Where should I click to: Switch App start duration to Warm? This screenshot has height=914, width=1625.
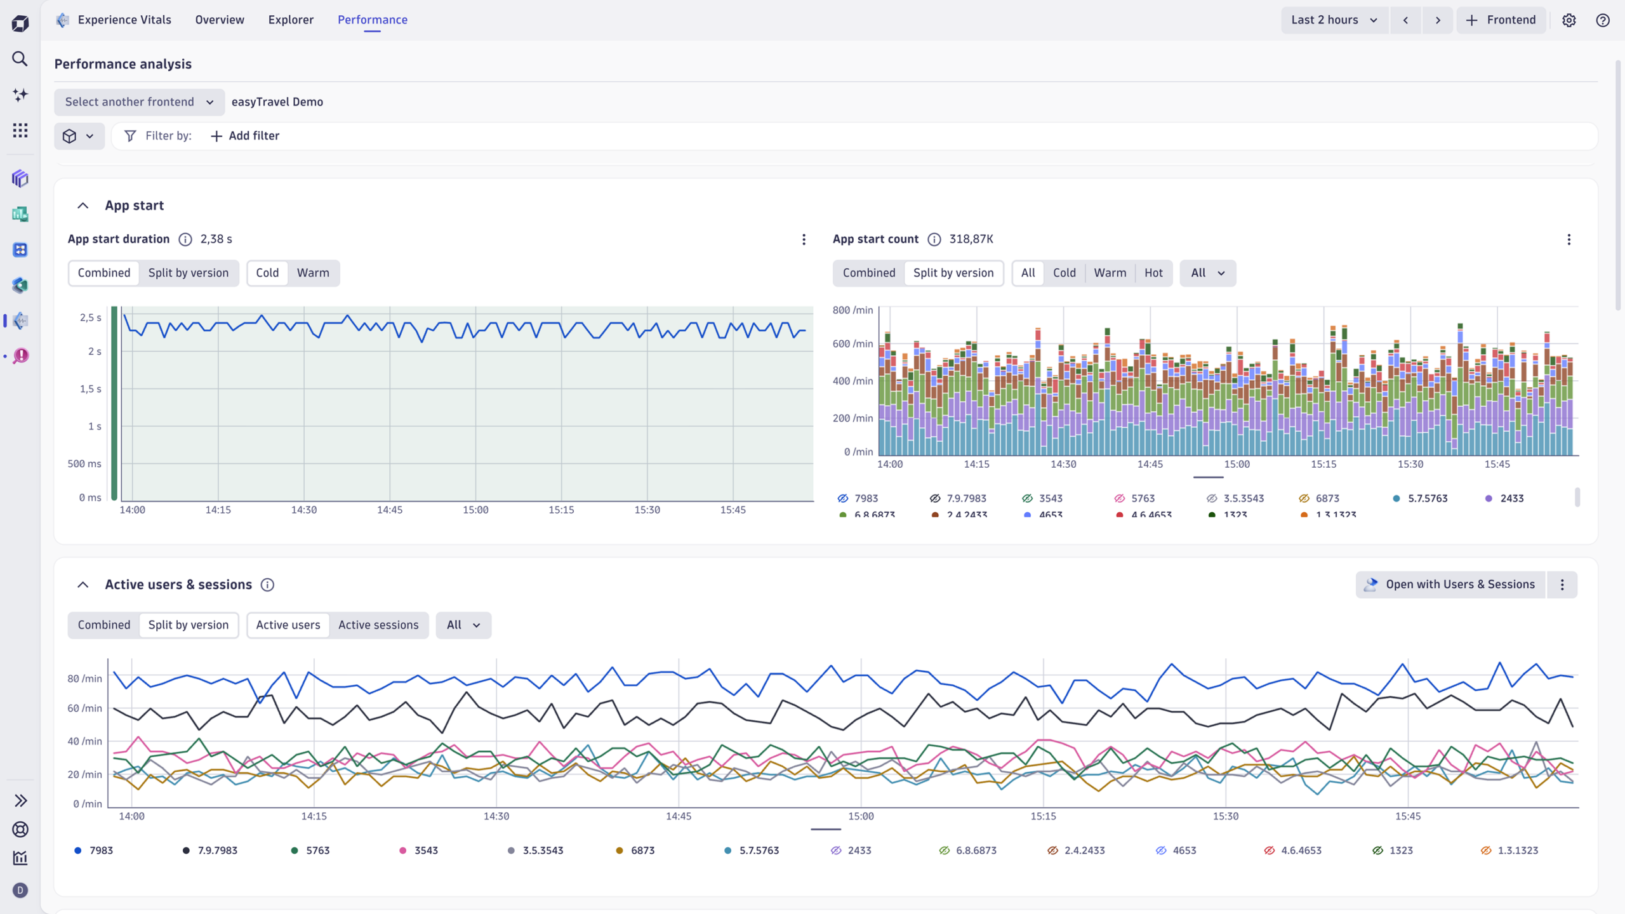click(x=313, y=273)
